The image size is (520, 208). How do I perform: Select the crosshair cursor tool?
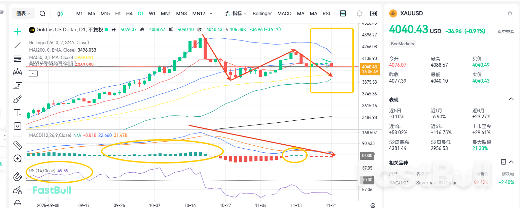(17, 32)
